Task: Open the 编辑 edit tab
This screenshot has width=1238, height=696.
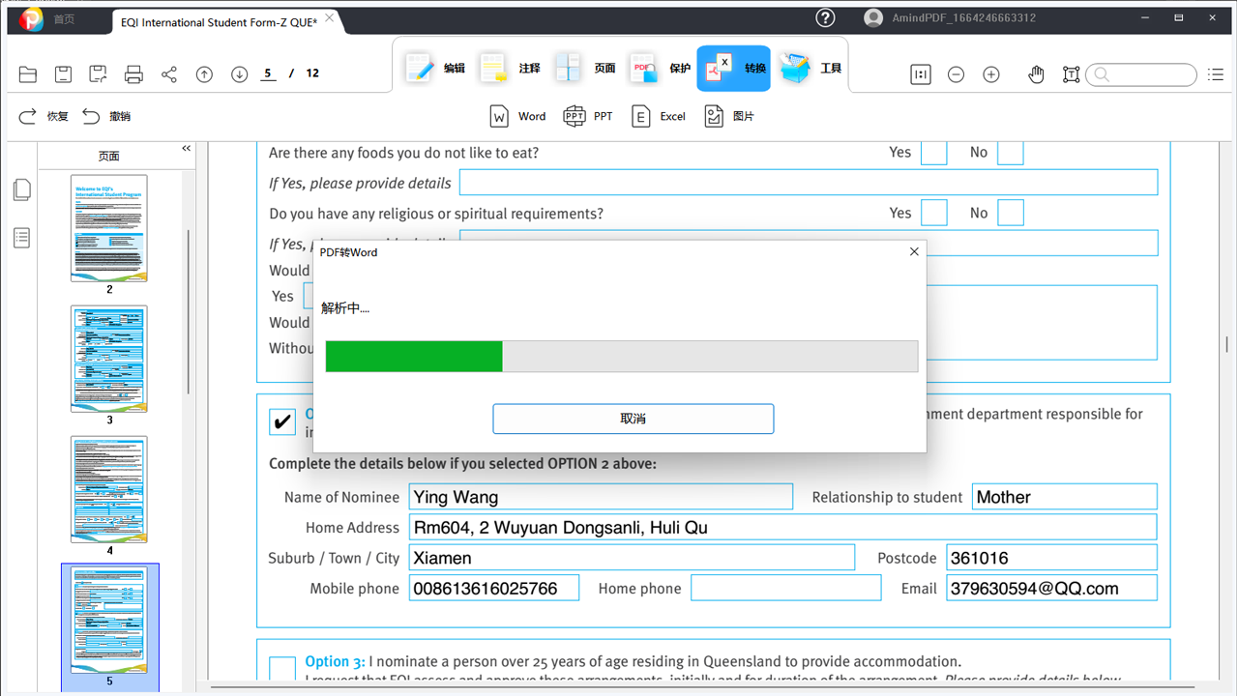Action: coord(435,69)
